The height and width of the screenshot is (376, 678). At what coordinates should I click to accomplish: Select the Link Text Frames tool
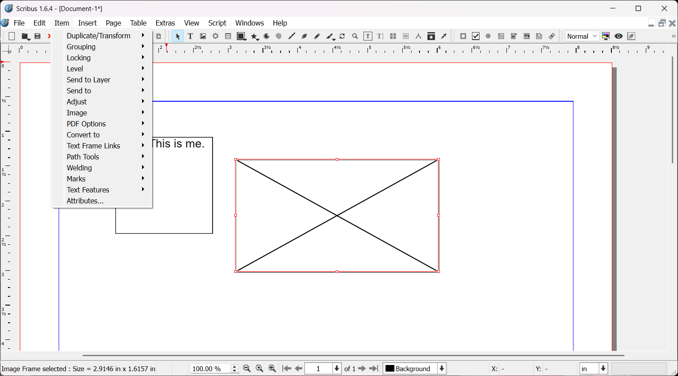393,37
